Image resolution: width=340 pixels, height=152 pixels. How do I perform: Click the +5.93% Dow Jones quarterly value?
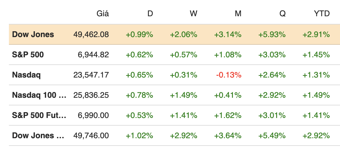pyautogui.click(x=272, y=34)
